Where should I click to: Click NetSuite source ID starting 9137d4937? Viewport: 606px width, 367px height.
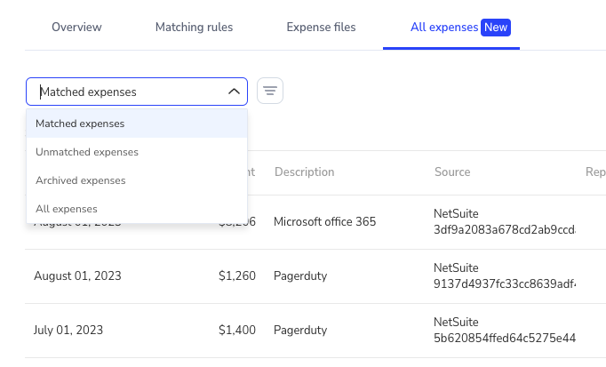click(505, 283)
